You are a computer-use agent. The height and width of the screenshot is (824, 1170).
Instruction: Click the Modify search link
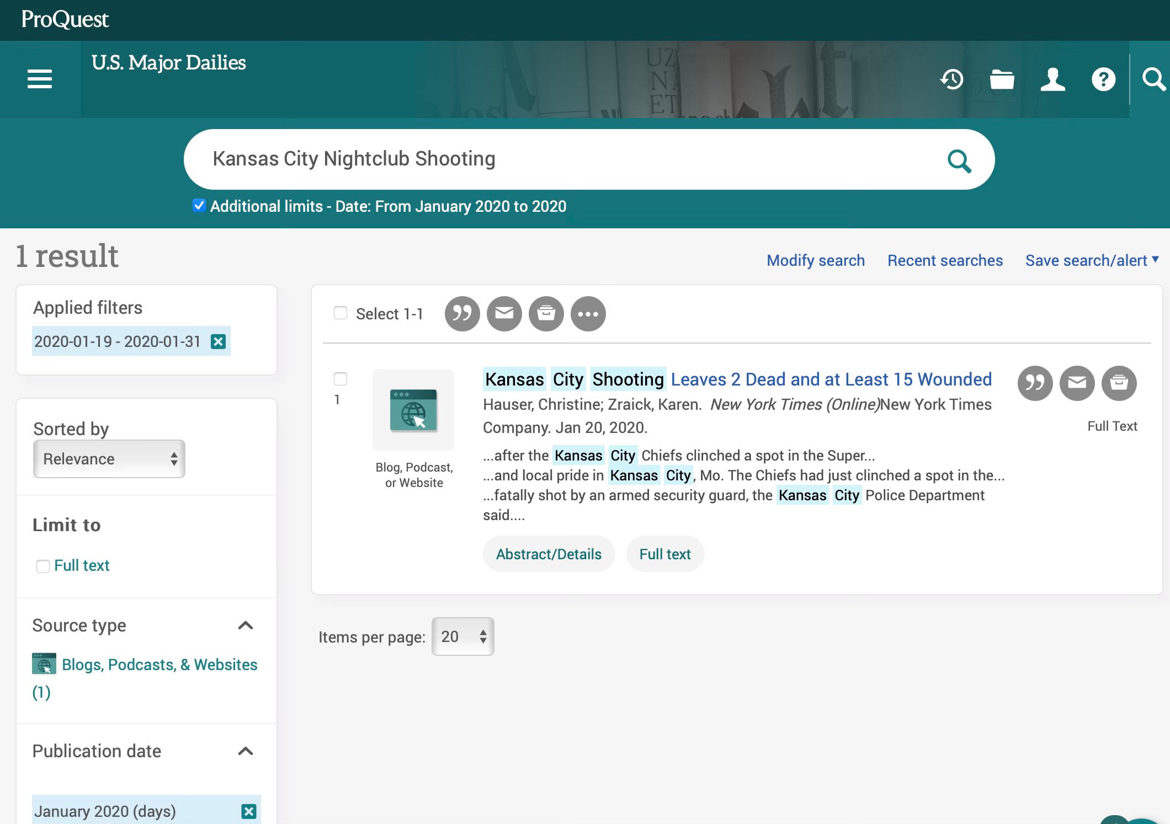816,260
